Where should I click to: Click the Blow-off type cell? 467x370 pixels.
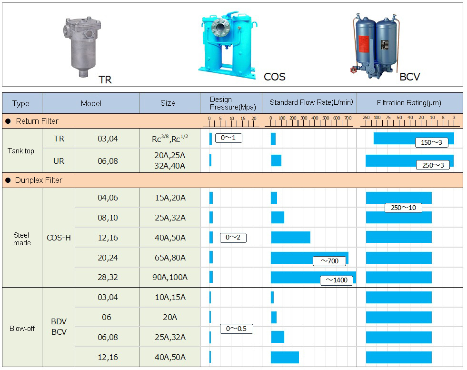(x=22, y=329)
